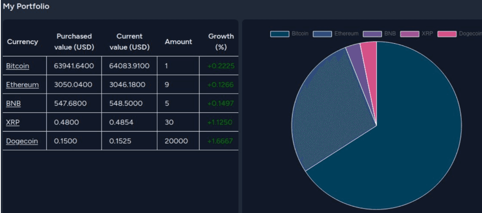Click the 548.5000 current value cell

[126, 104]
